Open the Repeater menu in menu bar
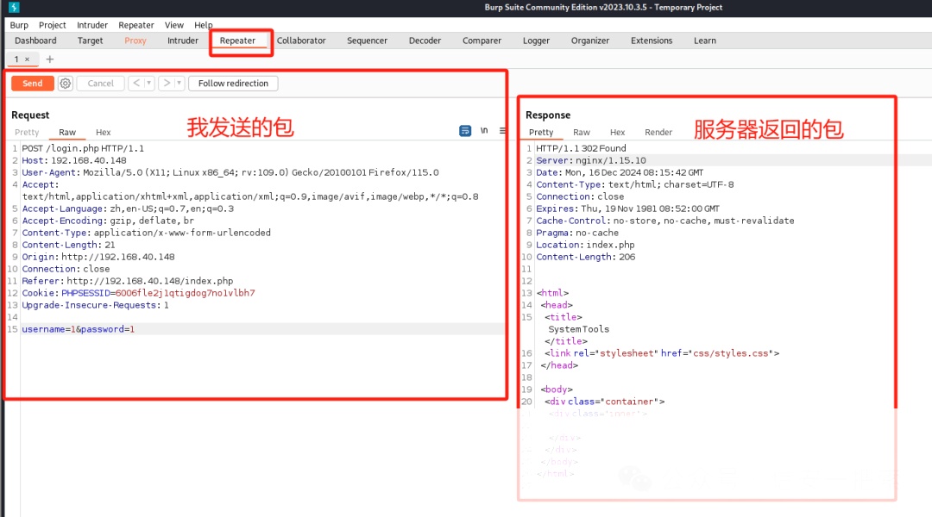 pyautogui.click(x=136, y=25)
